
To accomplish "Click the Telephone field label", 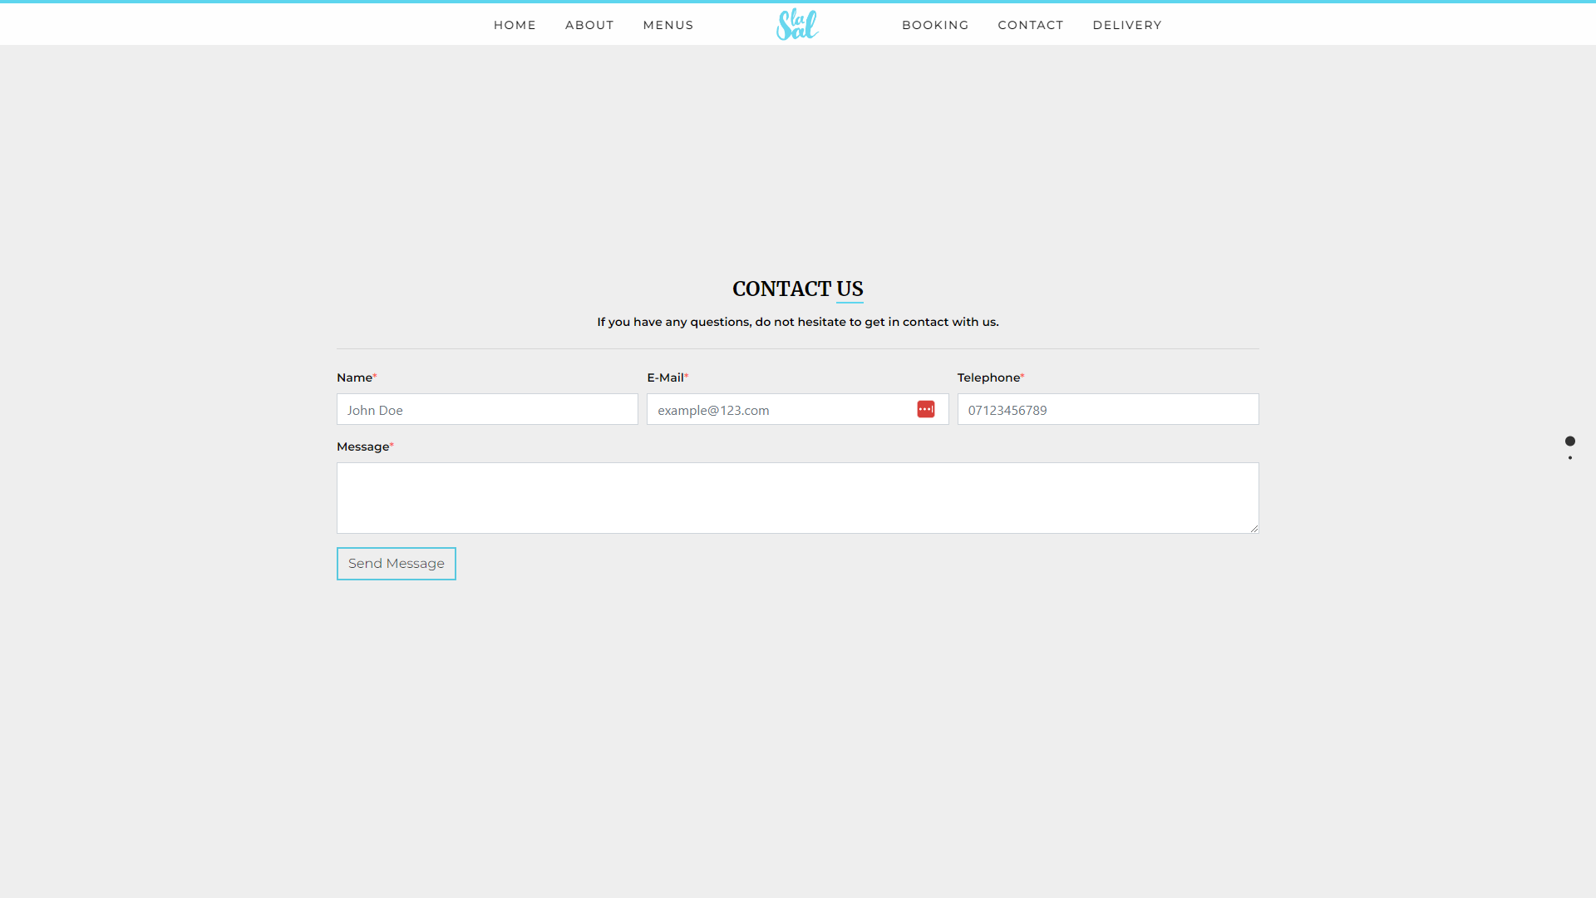I will pos(990,377).
